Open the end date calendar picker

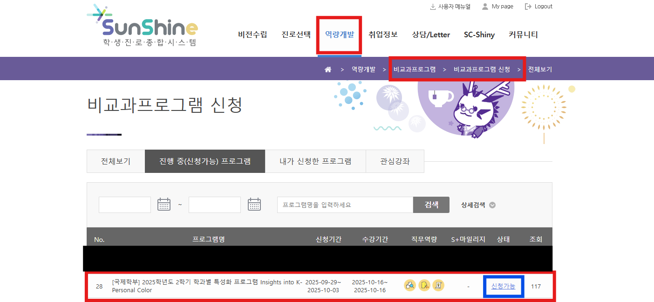point(254,205)
